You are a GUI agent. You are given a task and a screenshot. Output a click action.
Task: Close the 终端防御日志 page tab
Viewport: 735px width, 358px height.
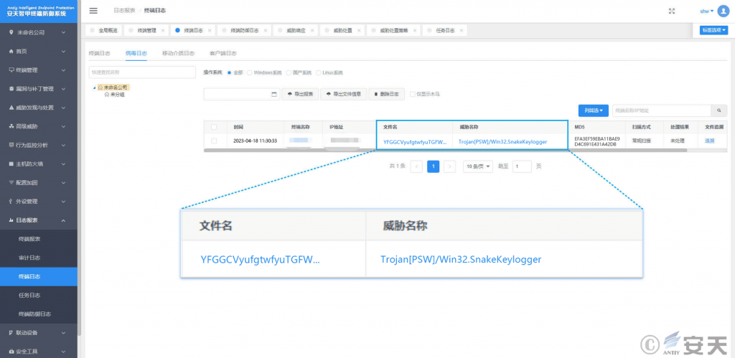(x=266, y=30)
